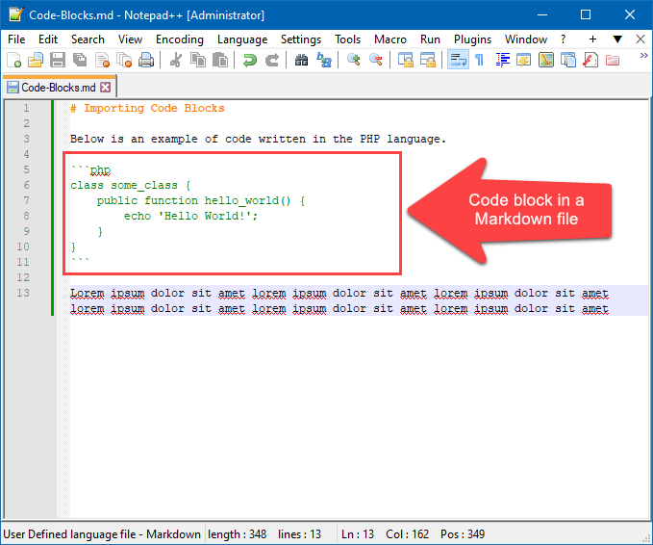Image resolution: width=653 pixels, height=545 pixels.
Task: Click the 'class some_class {' code line
Action: coord(131,185)
